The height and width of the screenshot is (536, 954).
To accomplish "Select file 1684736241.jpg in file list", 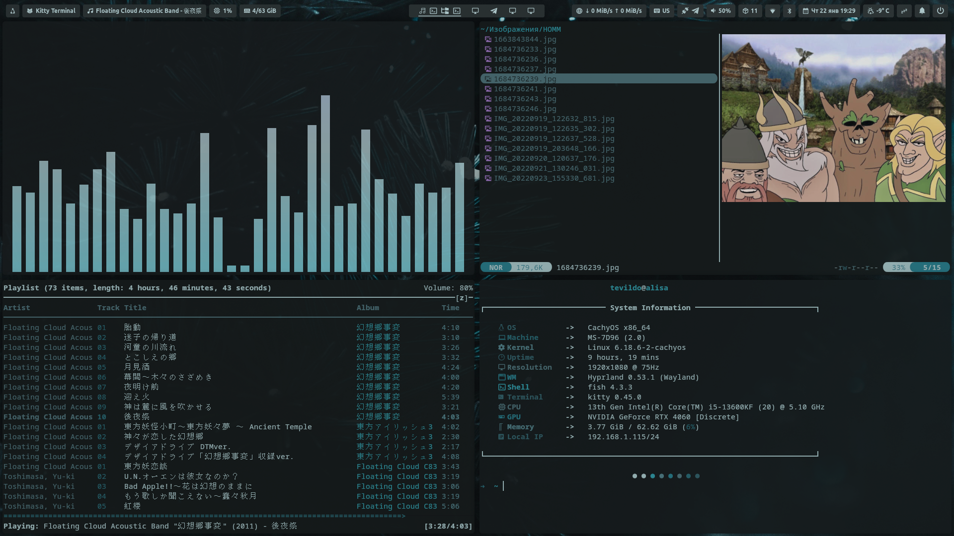I will tap(525, 89).
